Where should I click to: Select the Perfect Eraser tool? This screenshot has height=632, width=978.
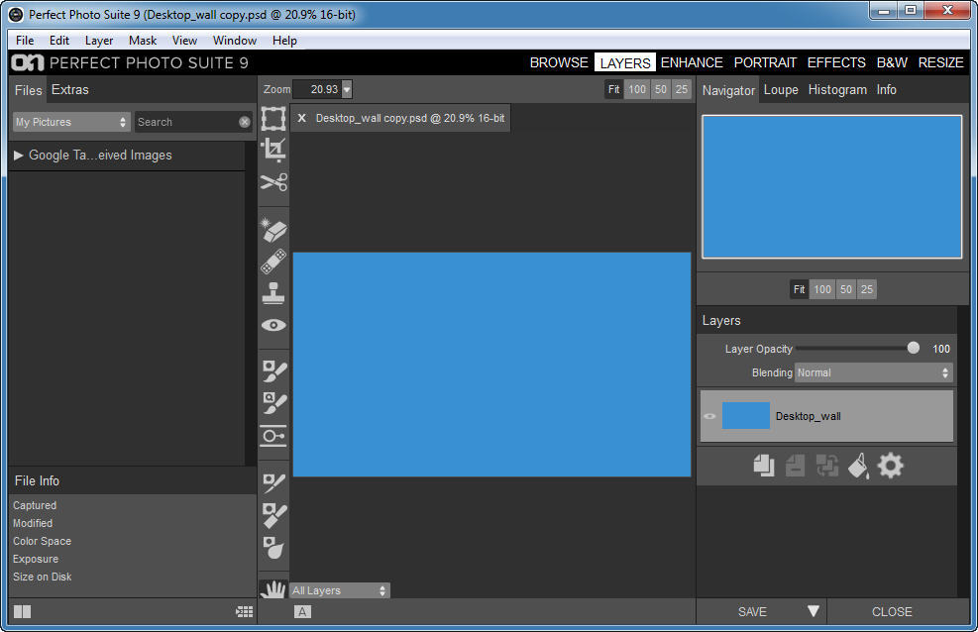273,230
